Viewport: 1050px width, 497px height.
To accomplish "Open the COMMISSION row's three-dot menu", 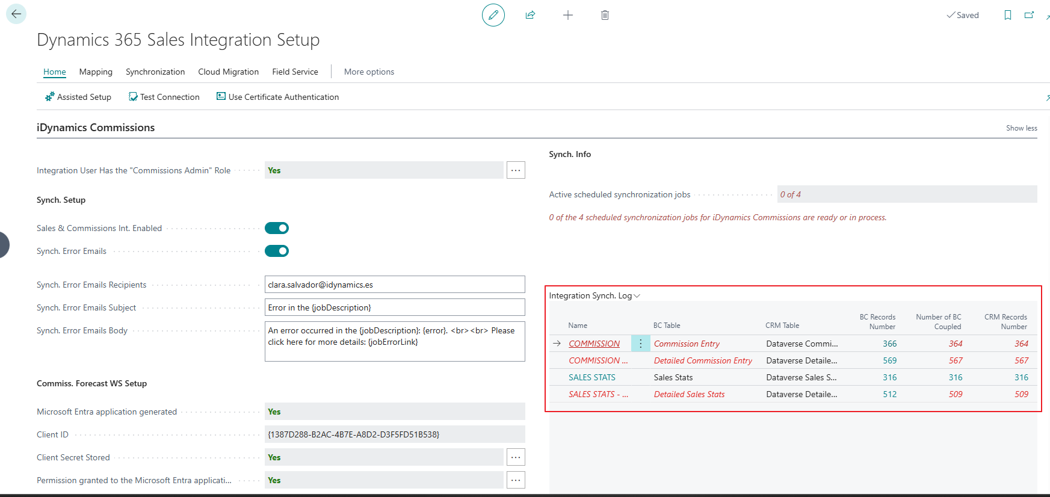I will (x=641, y=344).
